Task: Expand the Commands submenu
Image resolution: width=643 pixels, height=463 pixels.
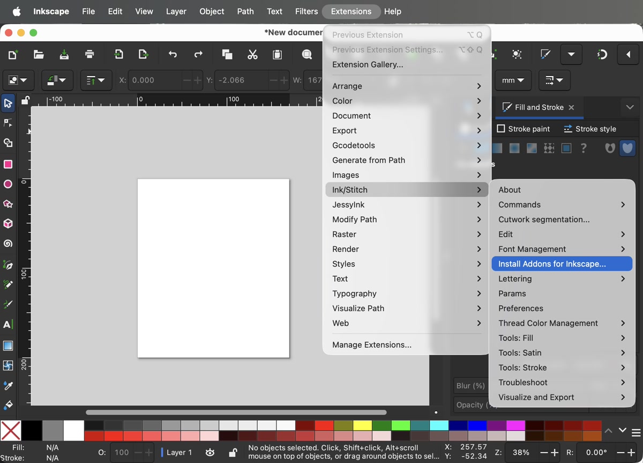Action: click(x=562, y=204)
